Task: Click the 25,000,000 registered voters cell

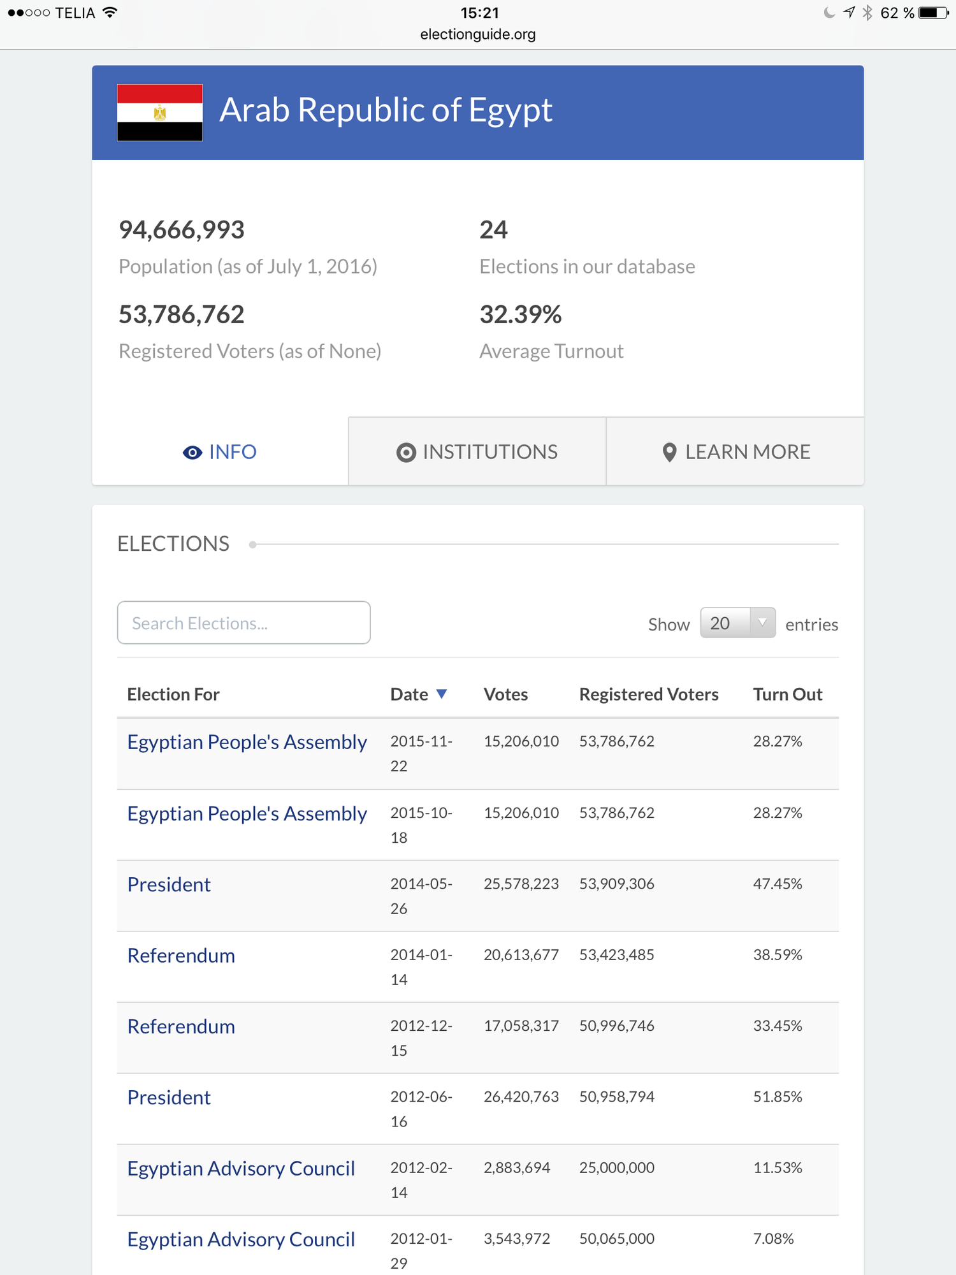Action: click(617, 1167)
